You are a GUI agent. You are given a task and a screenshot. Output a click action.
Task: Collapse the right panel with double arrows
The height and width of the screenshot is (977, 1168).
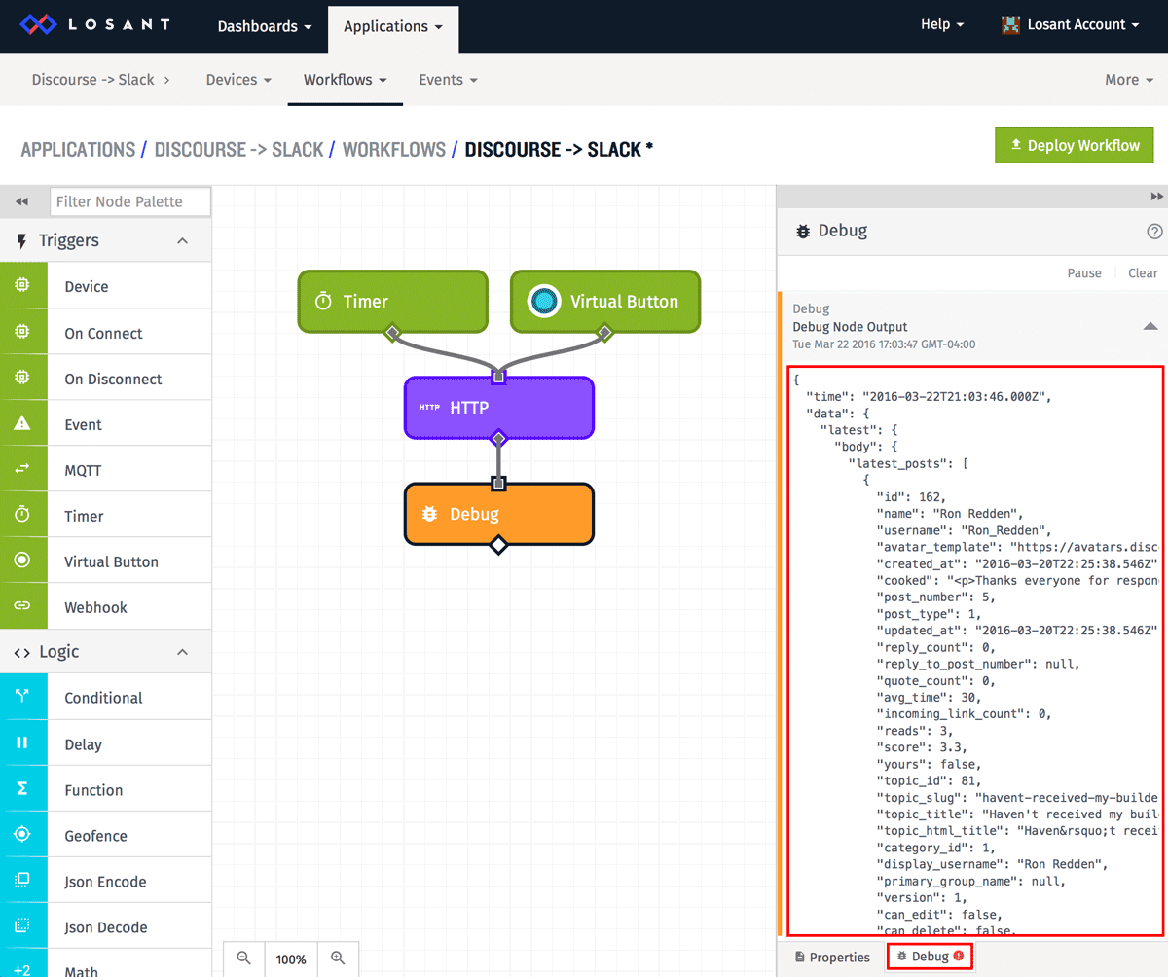[1157, 196]
